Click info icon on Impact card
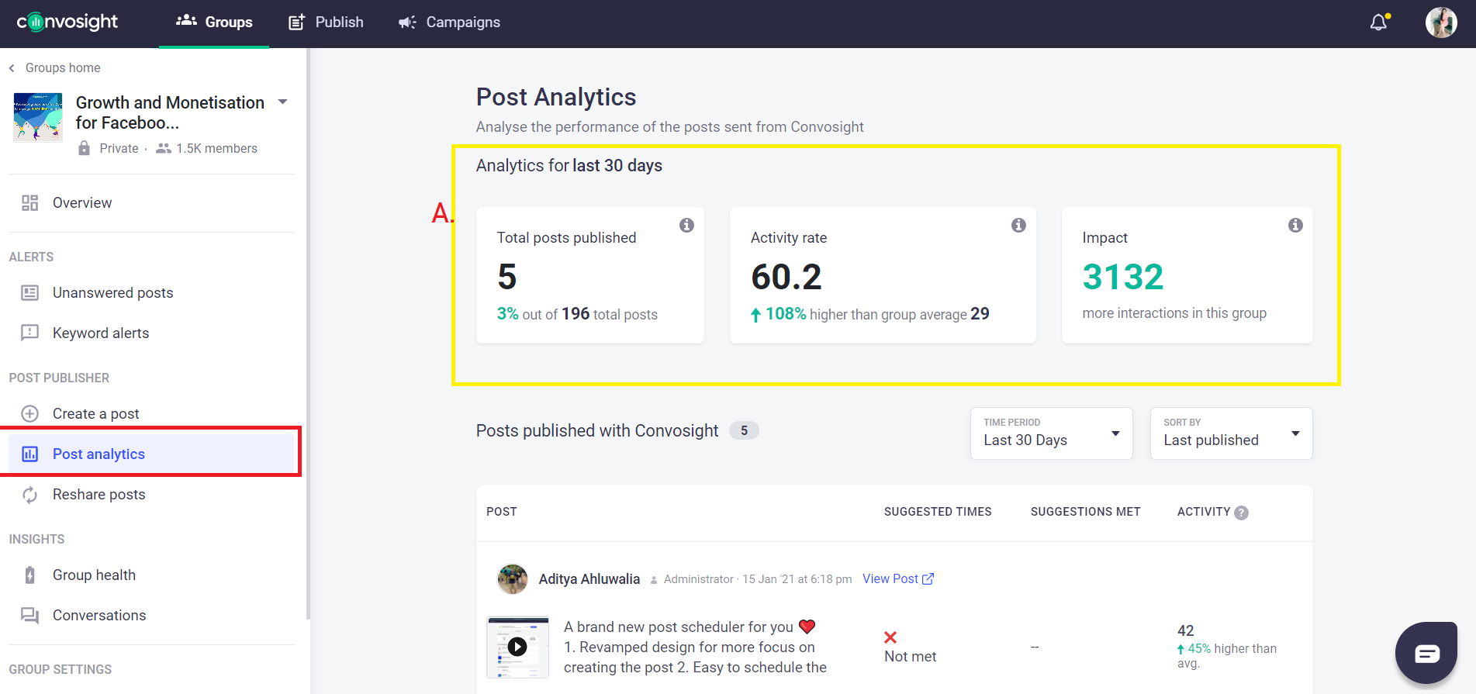1476x694 pixels. (1295, 226)
